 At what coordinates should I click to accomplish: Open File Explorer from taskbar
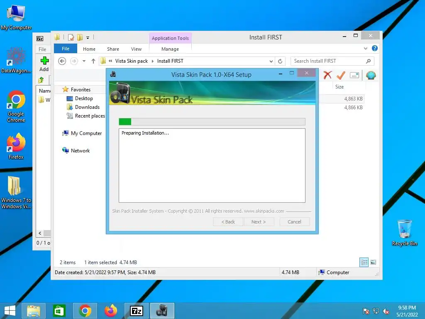33,311
